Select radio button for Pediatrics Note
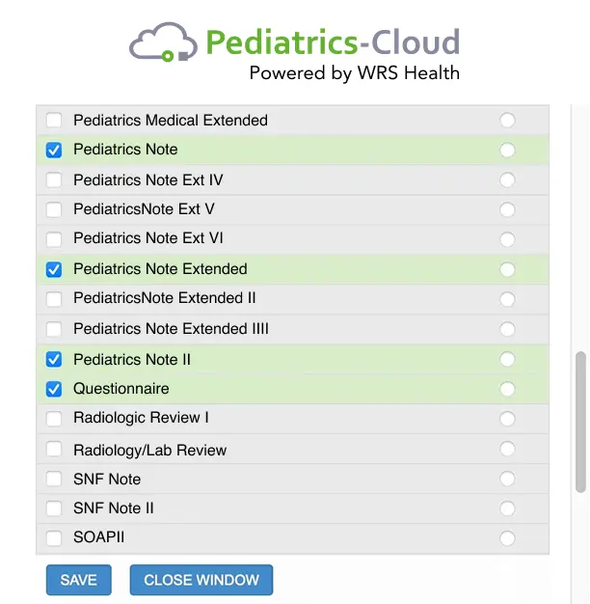This screenshot has height=604, width=590. [507, 151]
